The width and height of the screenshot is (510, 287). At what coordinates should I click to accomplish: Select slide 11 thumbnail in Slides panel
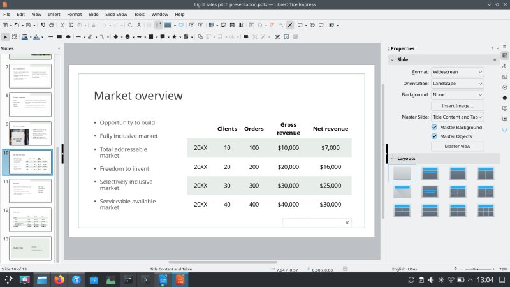pyautogui.click(x=30, y=191)
